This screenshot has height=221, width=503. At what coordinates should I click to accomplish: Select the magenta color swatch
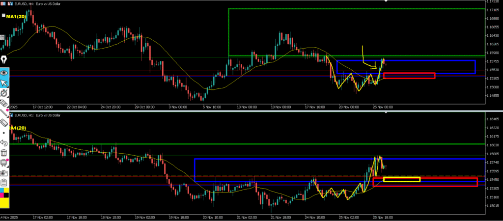2,195
